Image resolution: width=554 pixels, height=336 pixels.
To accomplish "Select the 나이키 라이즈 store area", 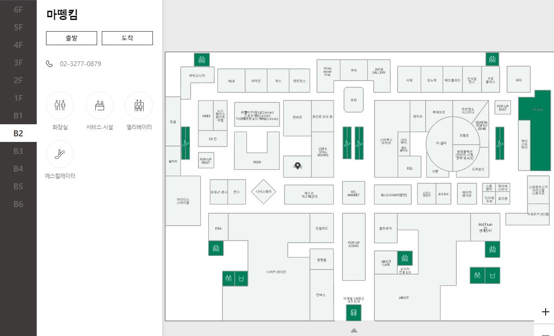I will click(x=276, y=272).
